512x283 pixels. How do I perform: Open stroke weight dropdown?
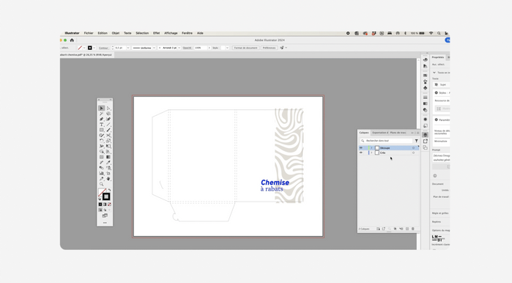point(128,48)
